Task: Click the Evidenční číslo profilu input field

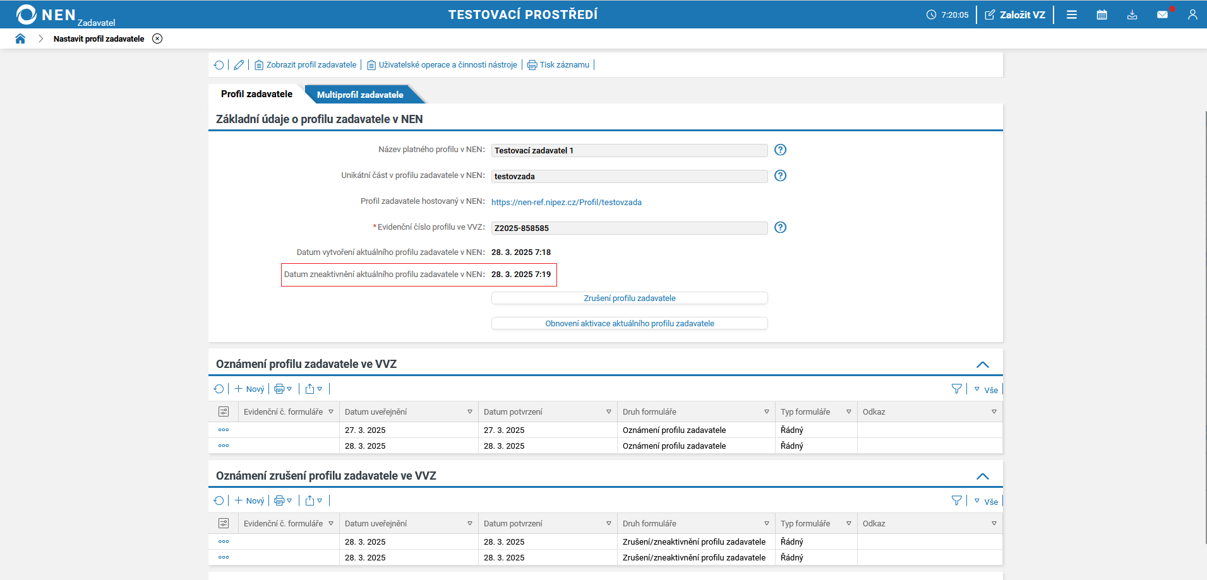Action: pyautogui.click(x=629, y=228)
